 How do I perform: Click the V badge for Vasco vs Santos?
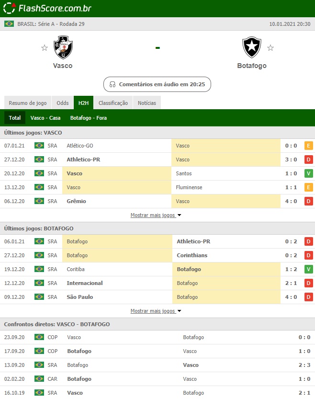[309, 173]
